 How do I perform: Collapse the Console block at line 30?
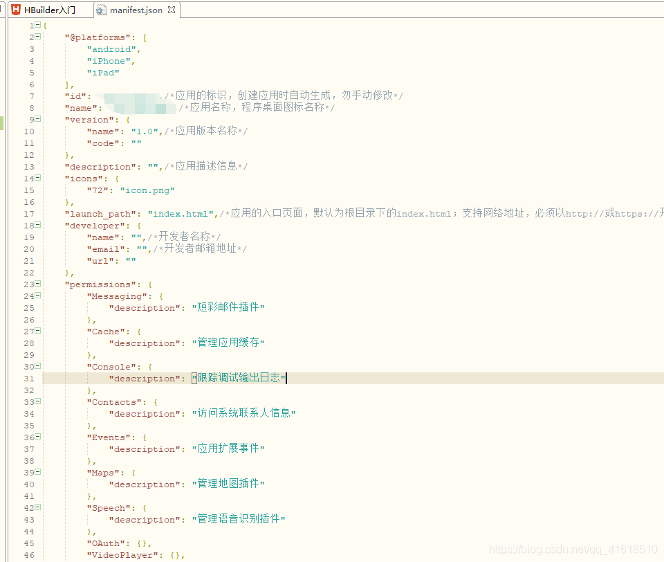coord(38,366)
